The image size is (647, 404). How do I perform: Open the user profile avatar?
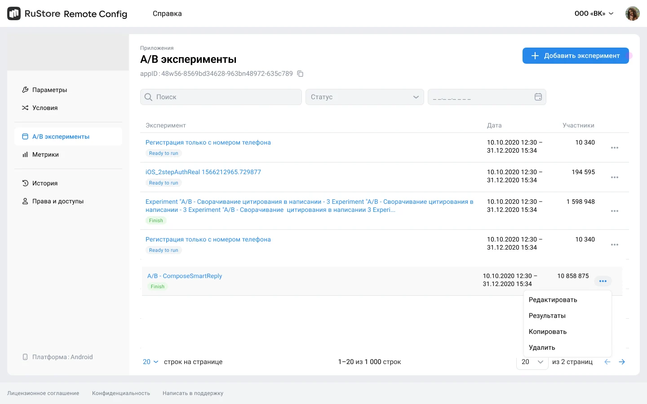(632, 13)
